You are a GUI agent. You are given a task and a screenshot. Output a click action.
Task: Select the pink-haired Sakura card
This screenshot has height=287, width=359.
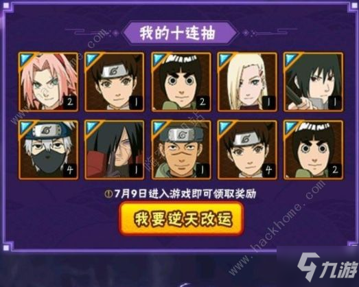48,82
